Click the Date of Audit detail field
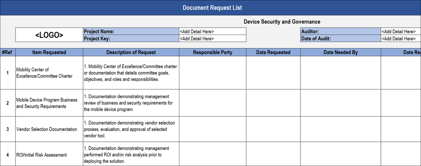 [400, 38]
